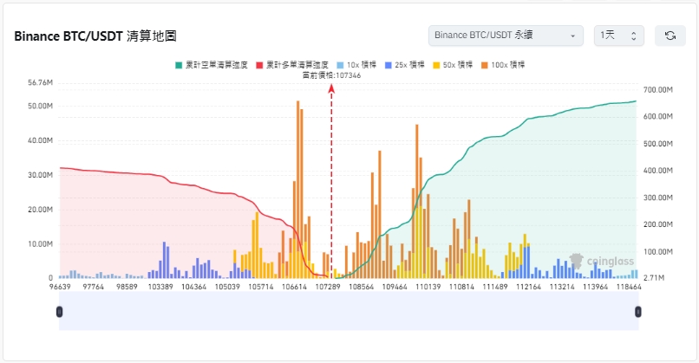Click the 56.76M left axis label
The width and height of the screenshot is (699, 363).
click(x=40, y=82)
